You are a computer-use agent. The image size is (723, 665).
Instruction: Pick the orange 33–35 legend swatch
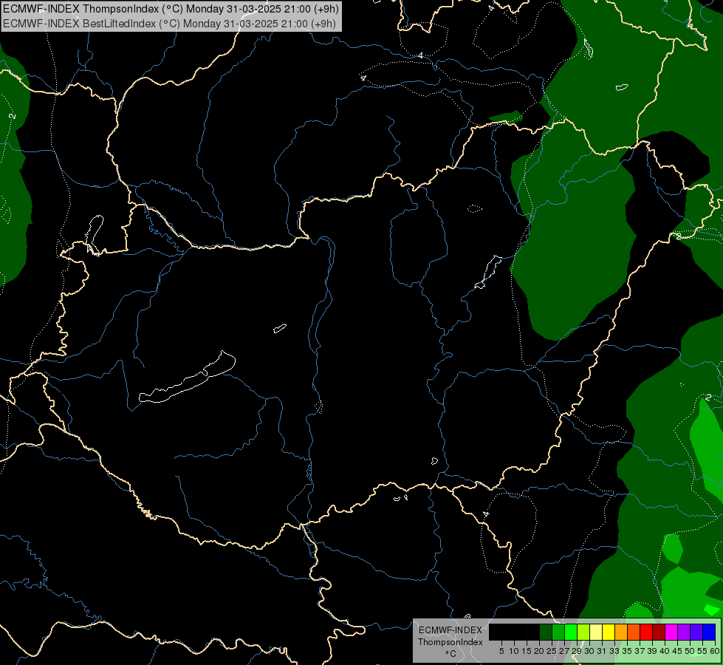(621, 632)
